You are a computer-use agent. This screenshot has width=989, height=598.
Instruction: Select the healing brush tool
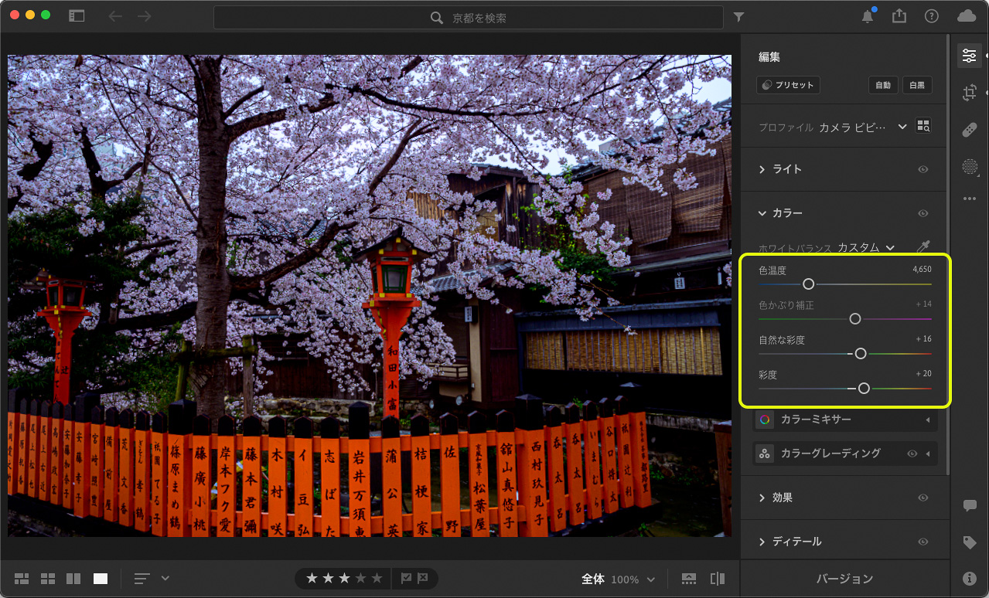tap(969, 130)
